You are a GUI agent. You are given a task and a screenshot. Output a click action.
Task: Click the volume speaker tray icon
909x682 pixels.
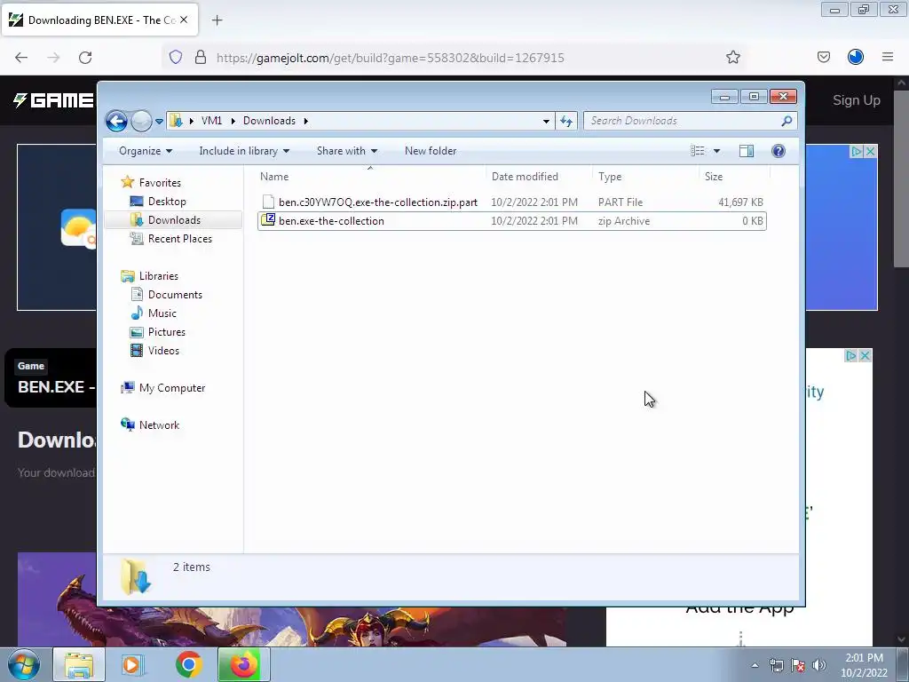819,665
